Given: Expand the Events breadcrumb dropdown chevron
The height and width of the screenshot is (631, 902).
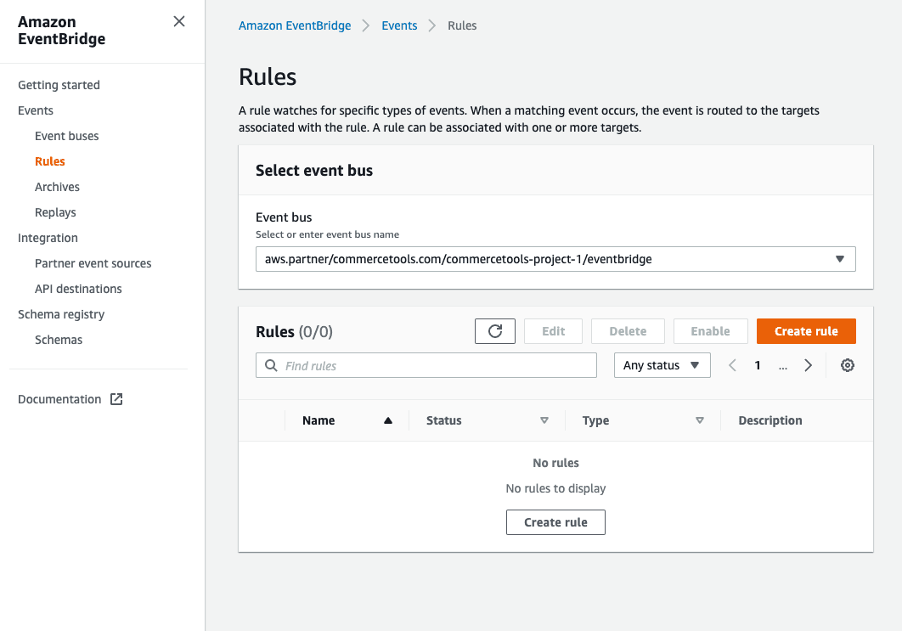Looking at the screenshot, I should click(x=431, y=25).
